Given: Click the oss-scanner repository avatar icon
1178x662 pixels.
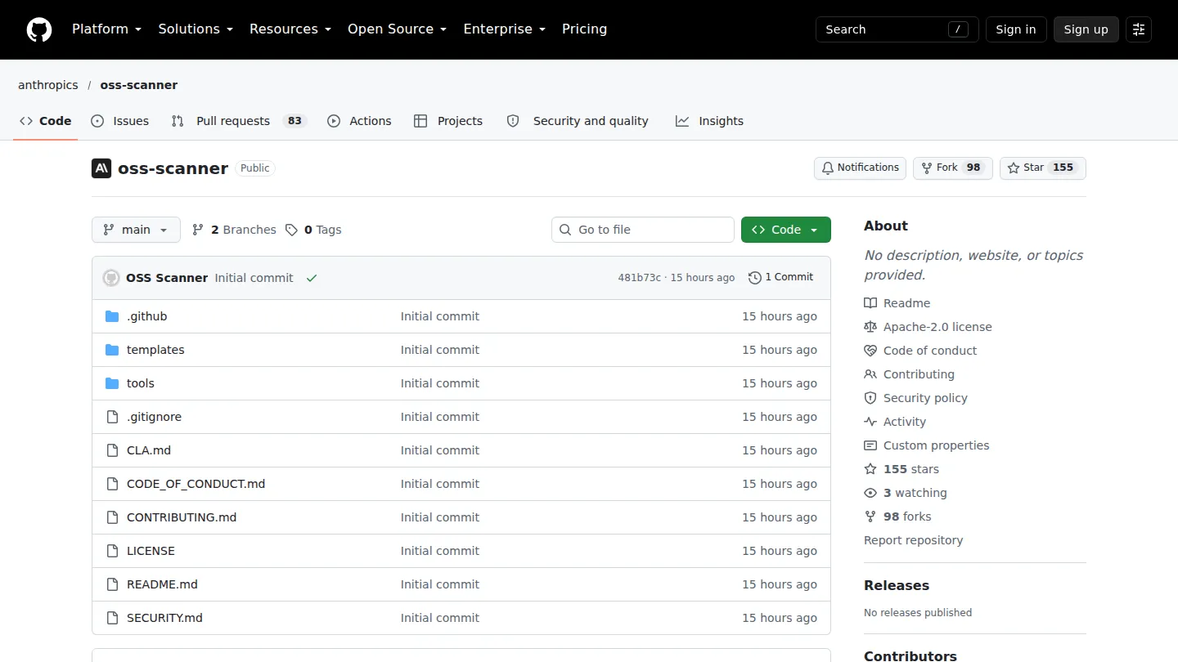Looking at the screenshot, I should coord(101,168).
